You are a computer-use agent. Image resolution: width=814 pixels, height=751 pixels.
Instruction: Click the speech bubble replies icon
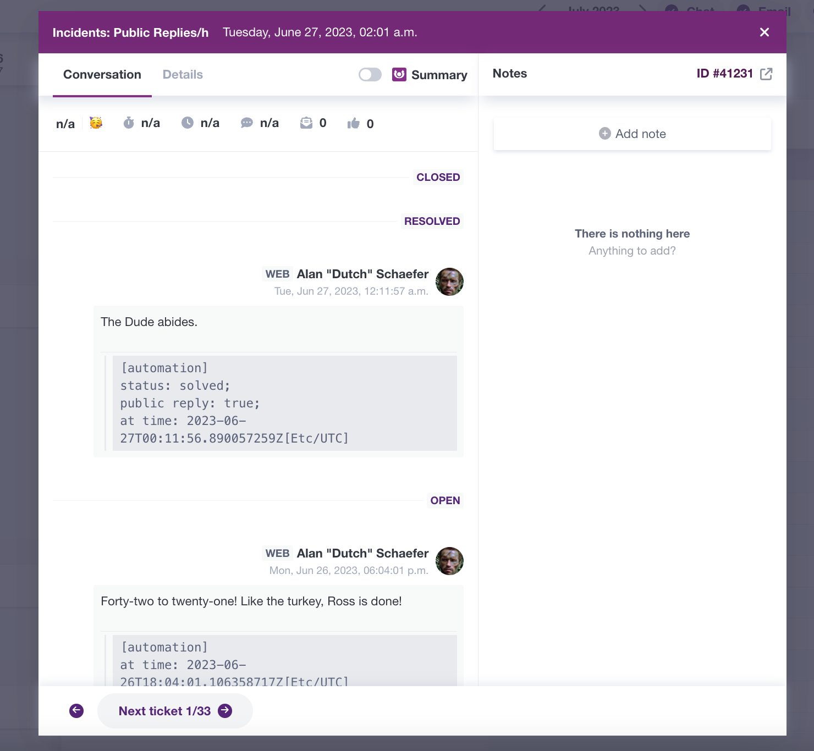point(247,123)
